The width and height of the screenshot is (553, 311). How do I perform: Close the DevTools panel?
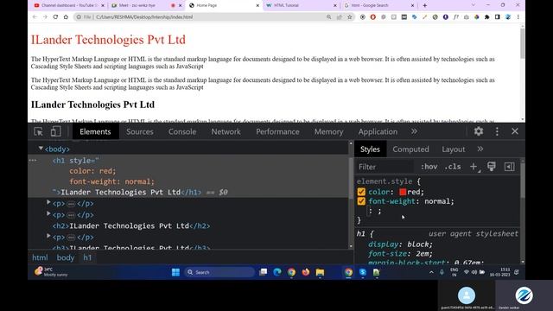[515, 131]
